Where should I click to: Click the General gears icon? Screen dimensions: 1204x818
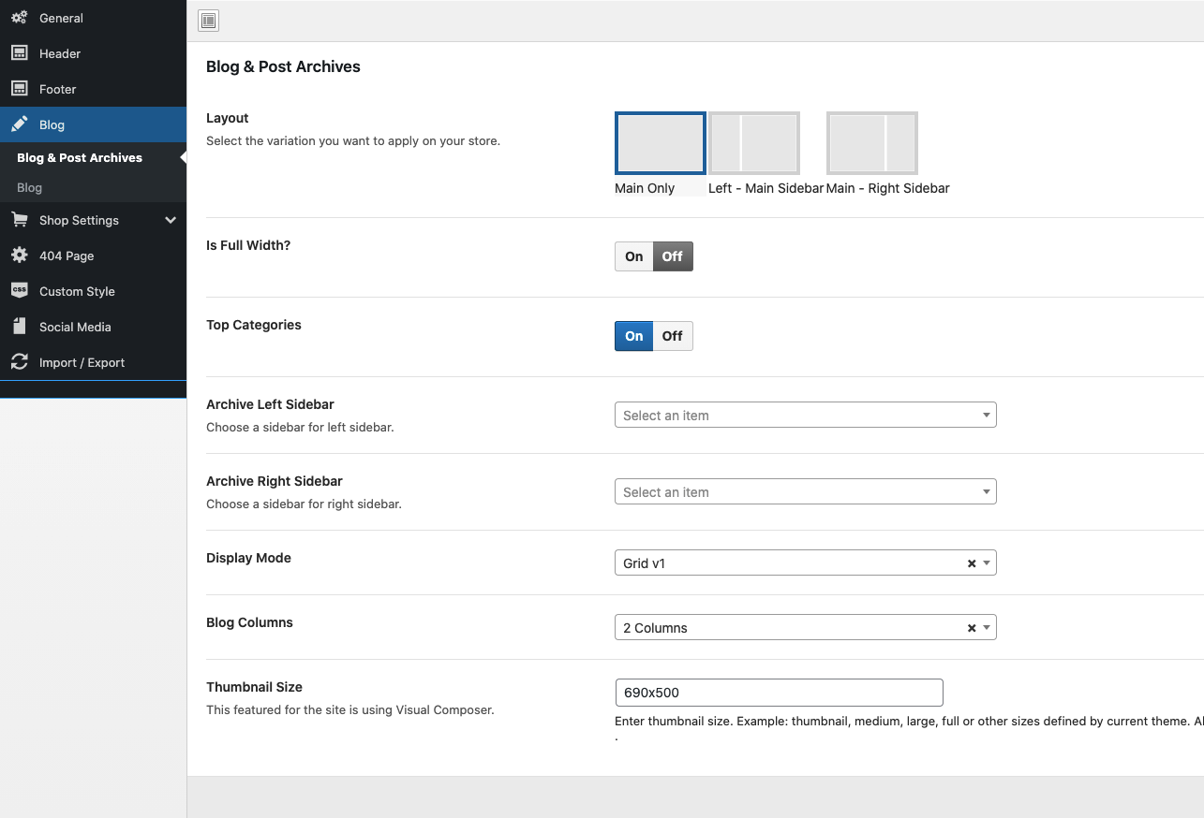coord(19,18)
